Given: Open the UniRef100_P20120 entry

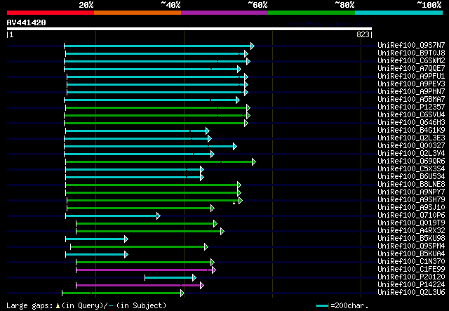Looking at the screenshot, I should point(411,277).
